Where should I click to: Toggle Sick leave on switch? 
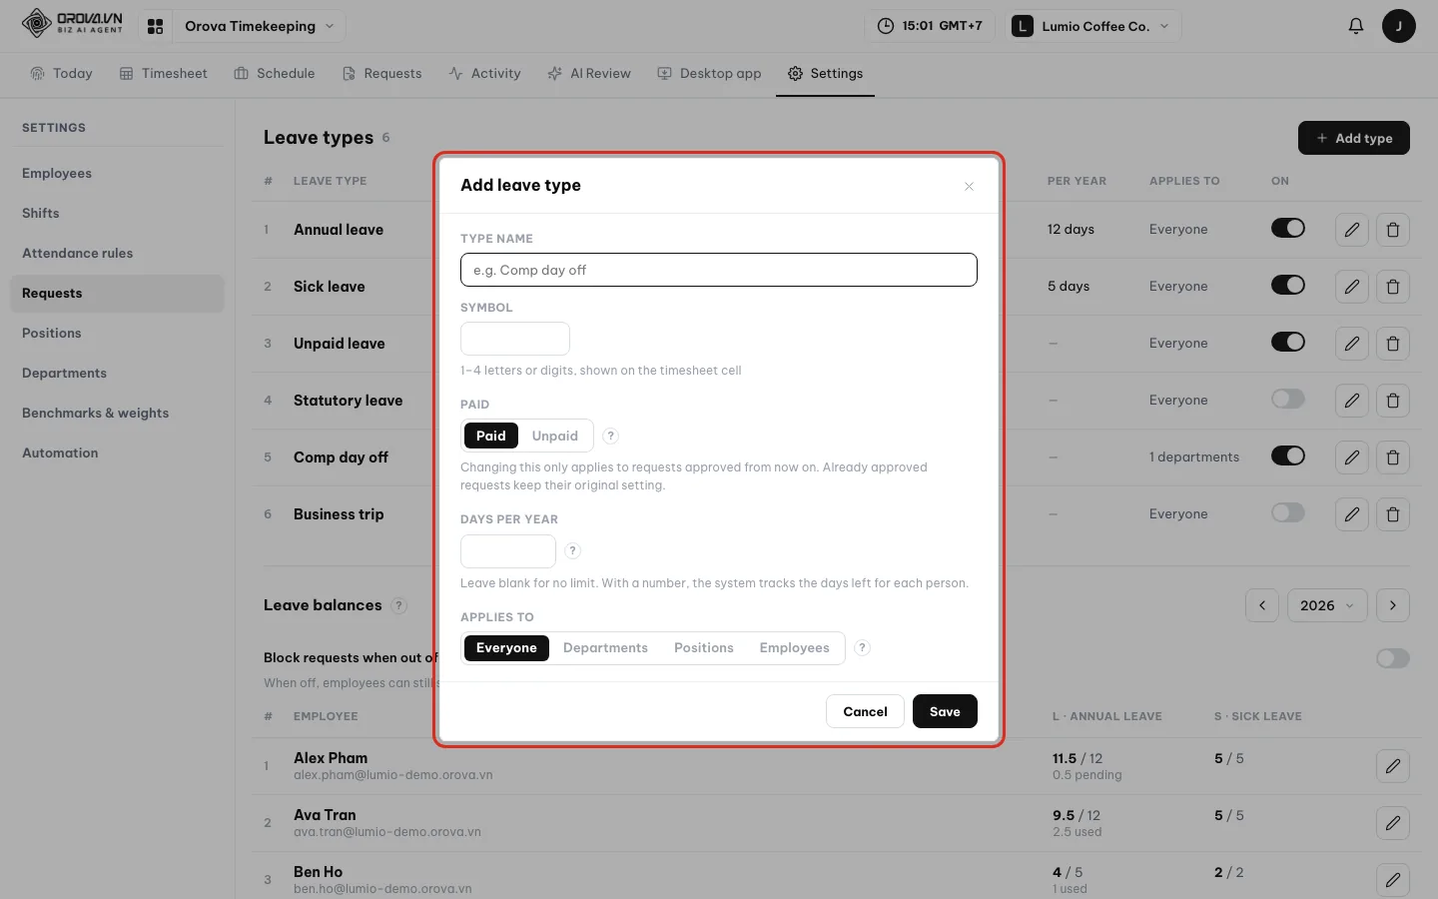coord(1287,286)
